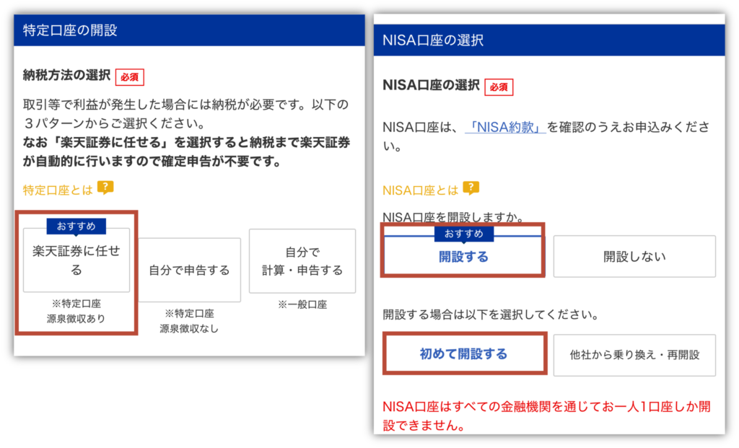739x448 pixels.
Task: Click the red one-account-per-person NISA warning text
Action: (x=547, y=416)
